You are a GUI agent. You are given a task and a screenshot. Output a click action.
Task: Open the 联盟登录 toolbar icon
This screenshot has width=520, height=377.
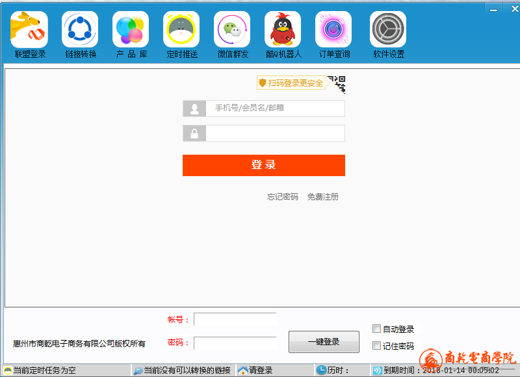[29, 29]
